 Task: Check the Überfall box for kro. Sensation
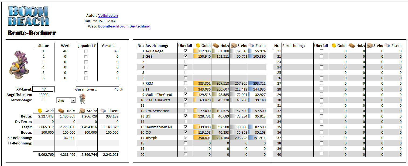185,111
